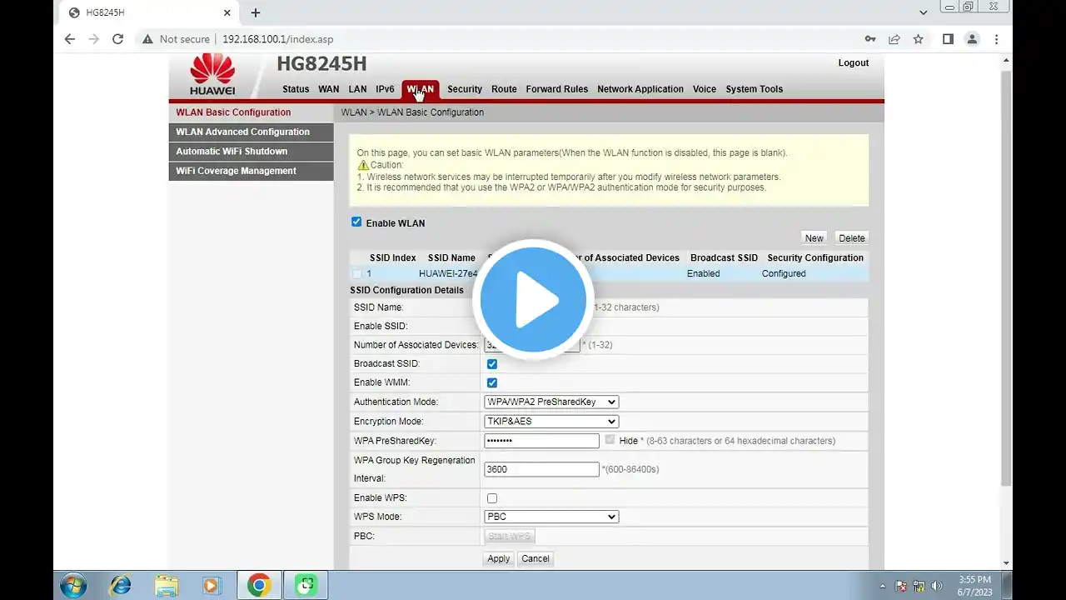Click the browser forward arrow

[94, 39]
